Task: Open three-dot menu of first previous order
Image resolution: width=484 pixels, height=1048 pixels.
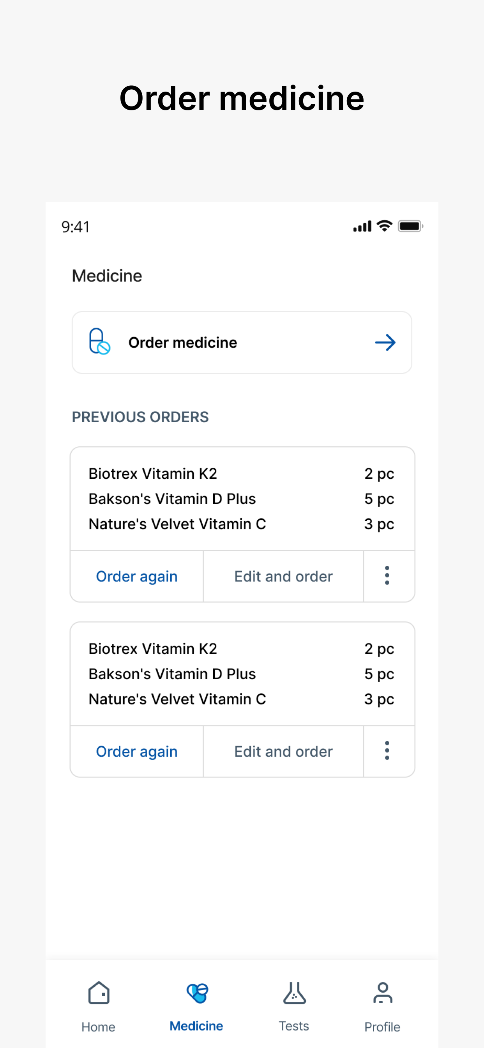Action: (x=387, y=576)
